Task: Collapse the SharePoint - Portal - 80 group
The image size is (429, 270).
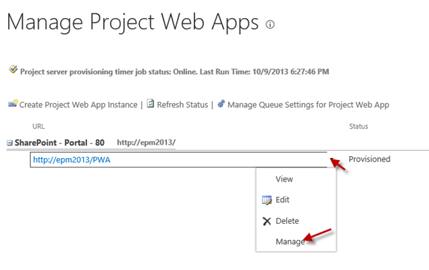Action: coord(9,143)
